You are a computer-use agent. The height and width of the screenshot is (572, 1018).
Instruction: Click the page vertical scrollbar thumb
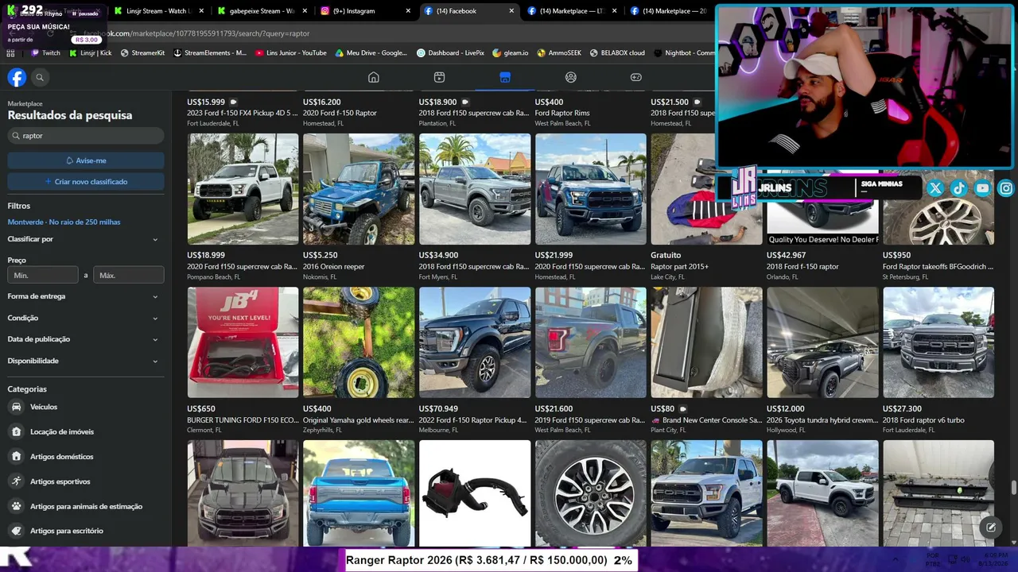[1013, 487]
